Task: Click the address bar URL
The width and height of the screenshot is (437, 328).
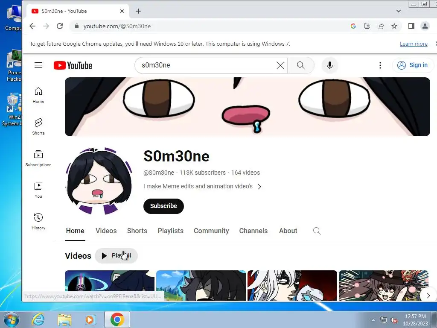Action: click(117, 26)
